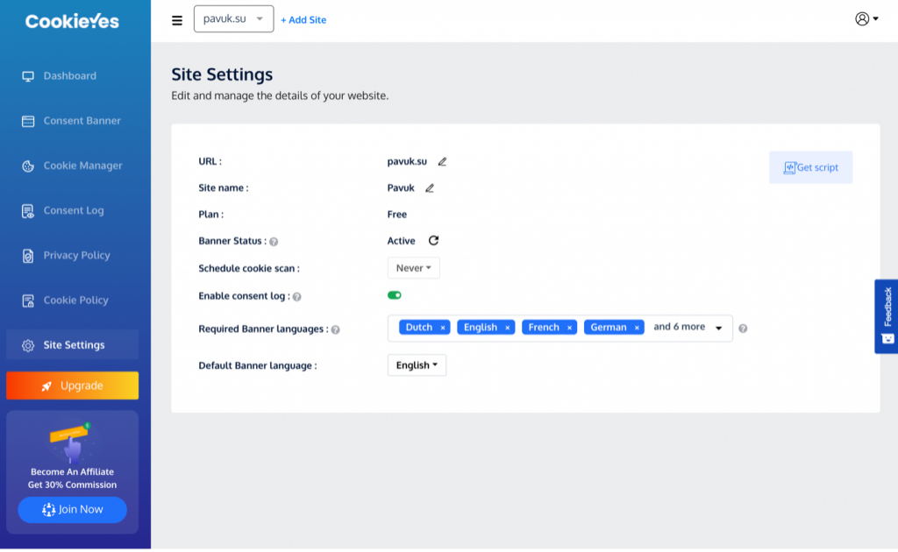Click the + Add Site link
The width and height of the screenshot is (898, 552).
[303, 20]
